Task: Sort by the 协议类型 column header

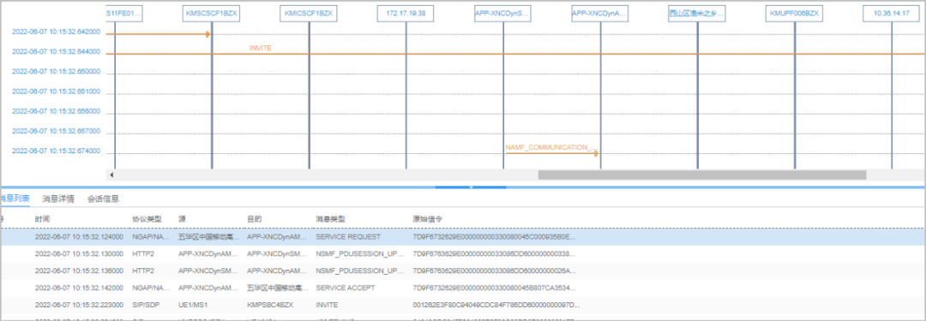Action: tap(147, 219)
